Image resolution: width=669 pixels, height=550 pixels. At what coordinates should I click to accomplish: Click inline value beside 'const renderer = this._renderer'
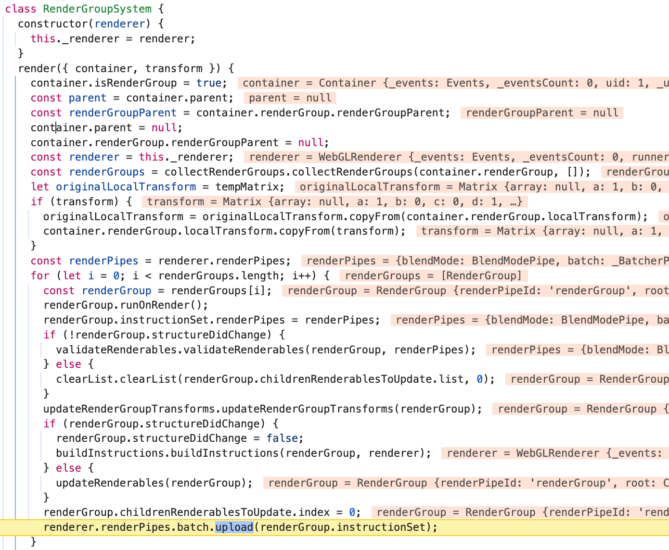(456, 157)
